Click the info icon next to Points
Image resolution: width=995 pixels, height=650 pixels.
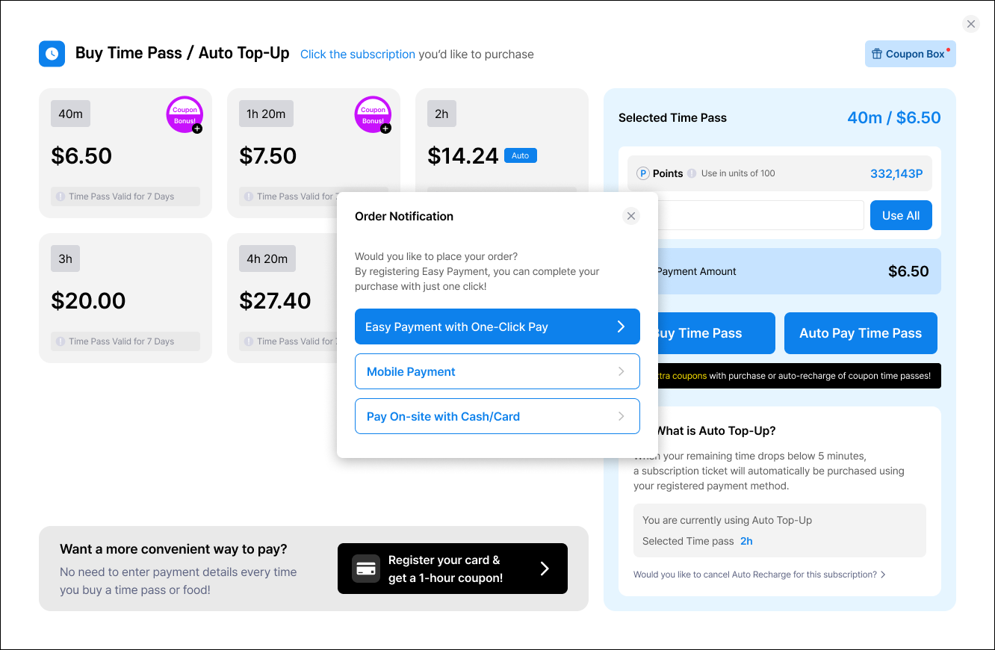click(692, 173)
